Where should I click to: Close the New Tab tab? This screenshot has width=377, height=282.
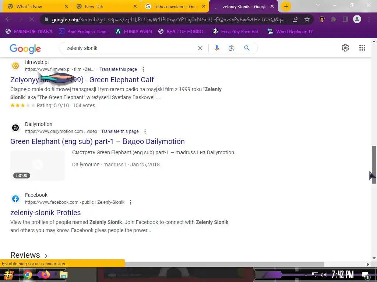[135, 7]
